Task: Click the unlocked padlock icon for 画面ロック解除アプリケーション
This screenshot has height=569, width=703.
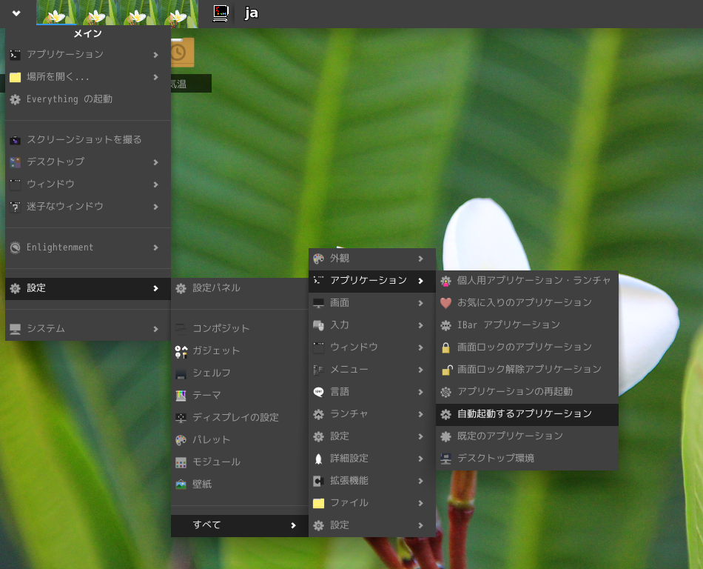Action: [x=446, y=370]
